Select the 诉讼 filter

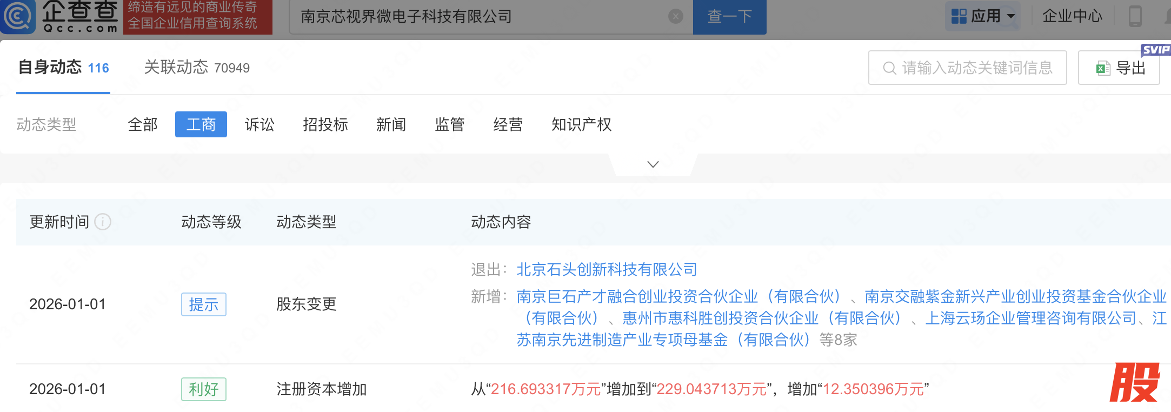[x=260, y=125]
